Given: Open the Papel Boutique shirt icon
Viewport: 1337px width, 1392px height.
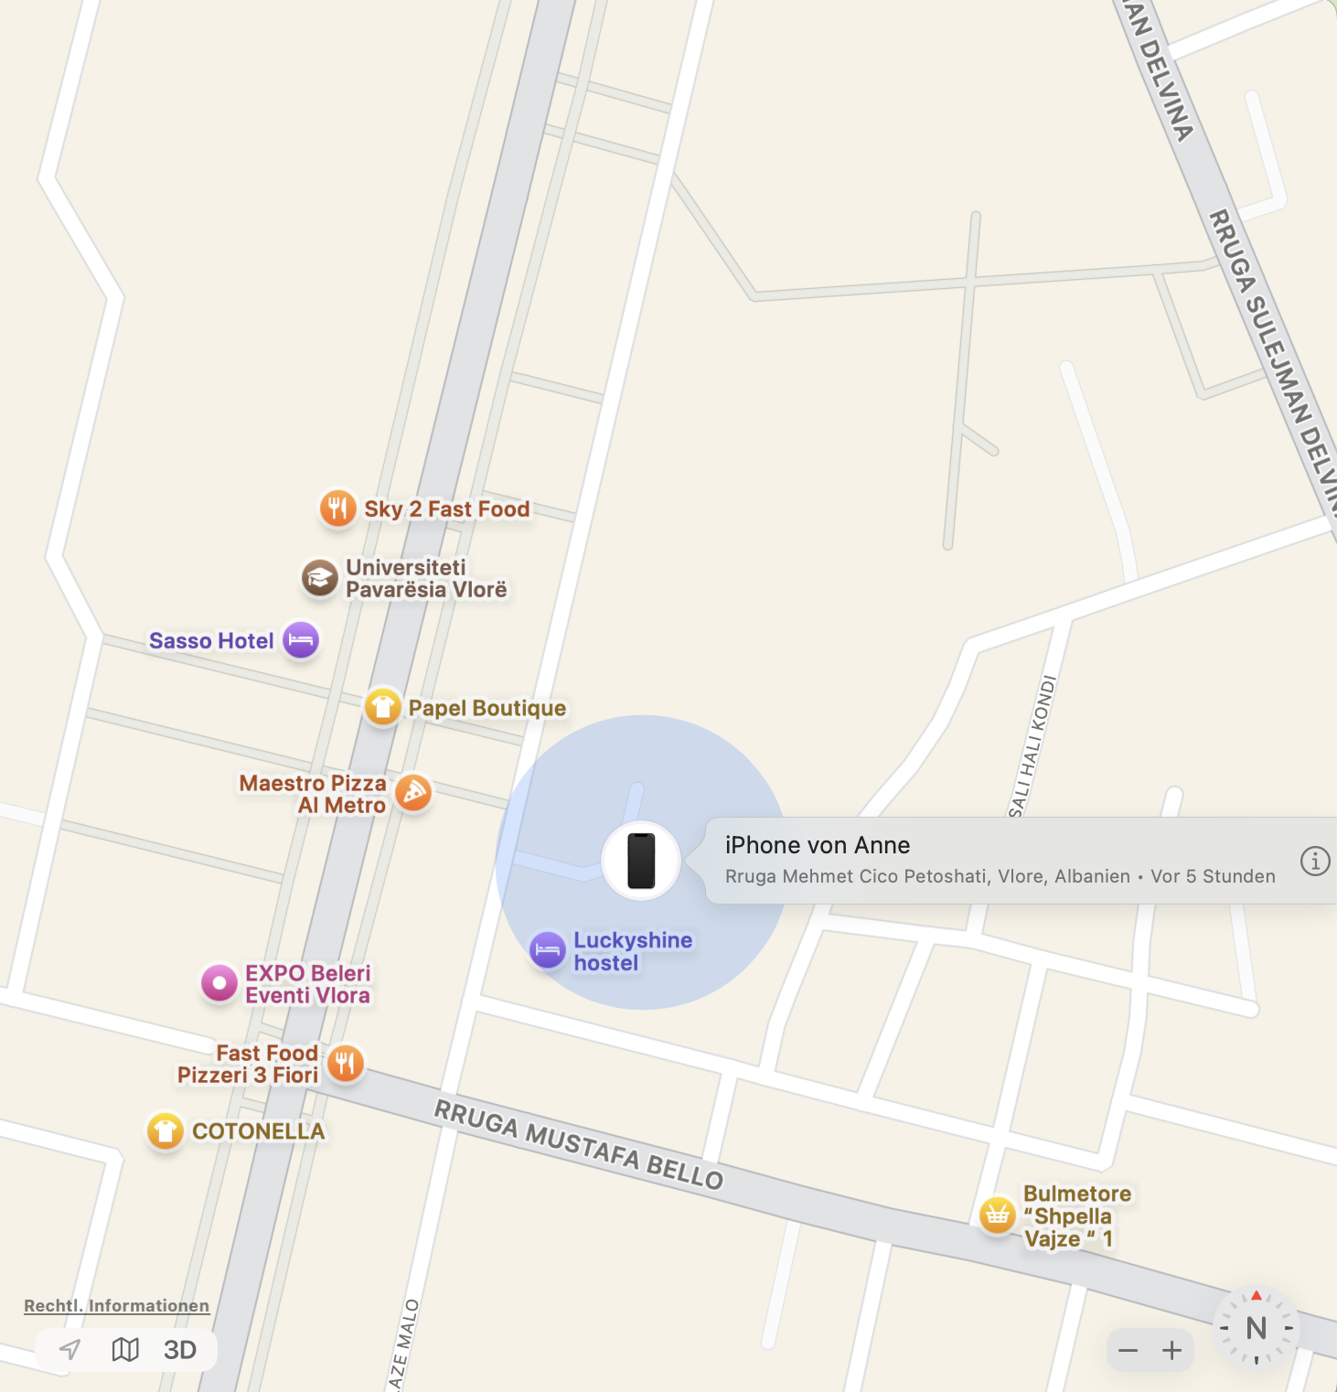Looking at the screenshot, I should [383, 707].
